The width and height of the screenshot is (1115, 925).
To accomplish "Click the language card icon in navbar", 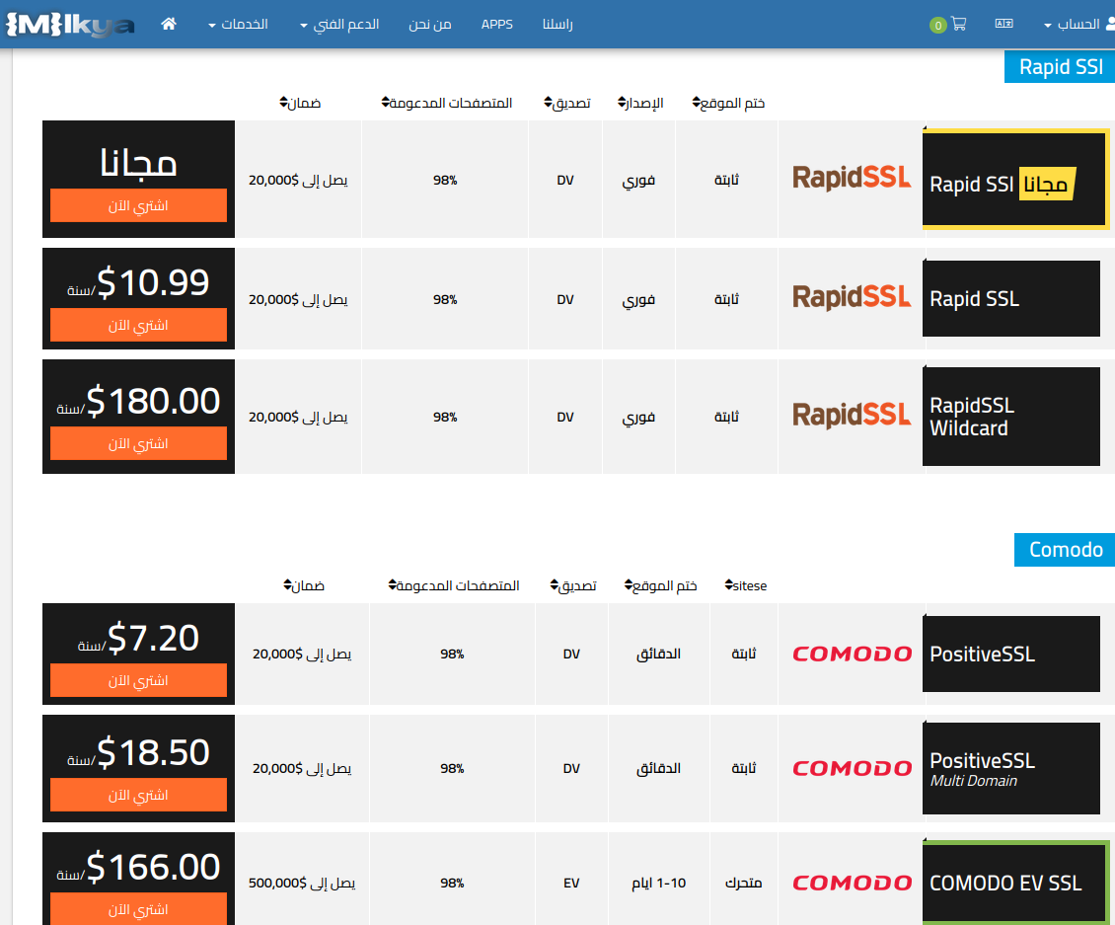I will click(x=1003, y=24).
